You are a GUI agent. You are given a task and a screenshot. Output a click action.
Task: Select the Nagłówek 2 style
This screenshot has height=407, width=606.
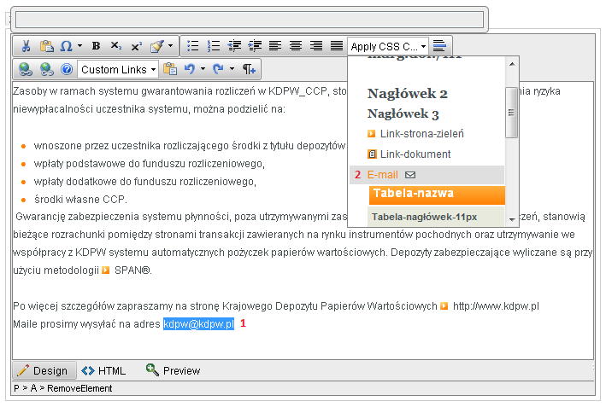(408, 93)
